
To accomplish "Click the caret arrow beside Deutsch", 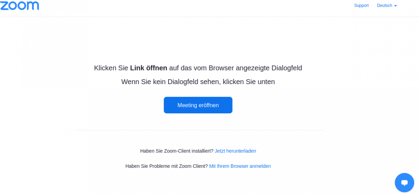I will [395, 6].
